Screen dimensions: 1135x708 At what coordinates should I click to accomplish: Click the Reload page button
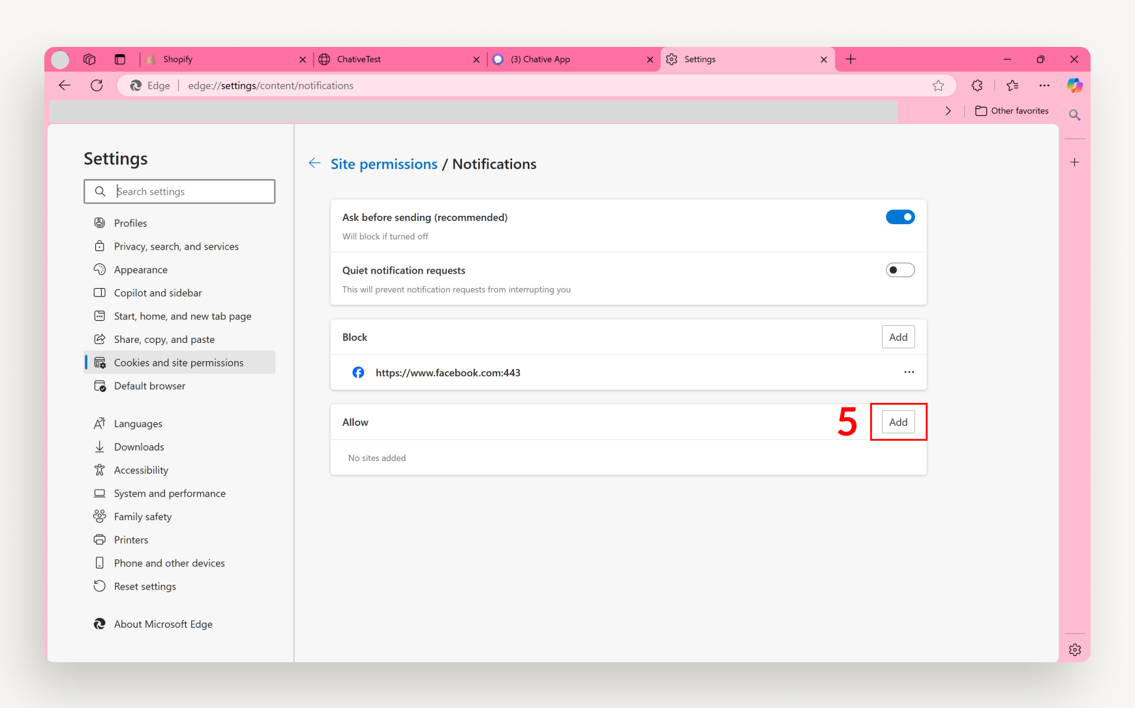tap(97, 85)
